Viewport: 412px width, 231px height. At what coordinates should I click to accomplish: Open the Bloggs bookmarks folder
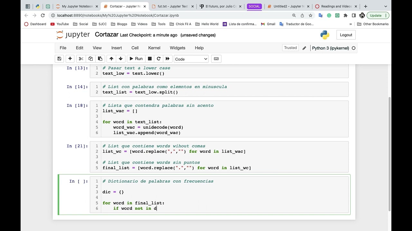click(119, 24)
